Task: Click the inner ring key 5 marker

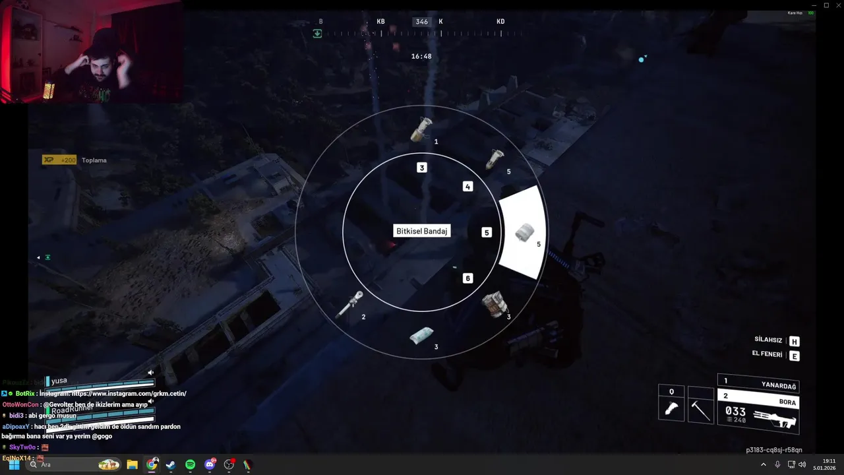Action: click(x=487, y=232)
